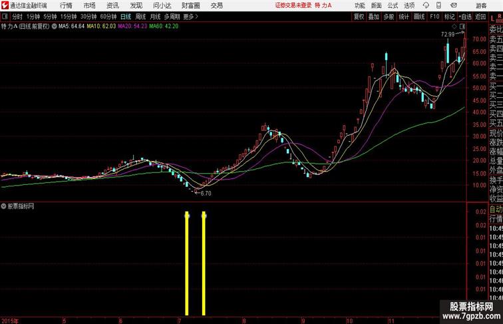Expand the 更多 periods list
The width and height of the screenshot is (503, 324).
tap(190, 17)
